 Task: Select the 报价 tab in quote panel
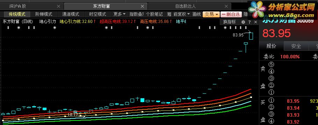point(272,46)
